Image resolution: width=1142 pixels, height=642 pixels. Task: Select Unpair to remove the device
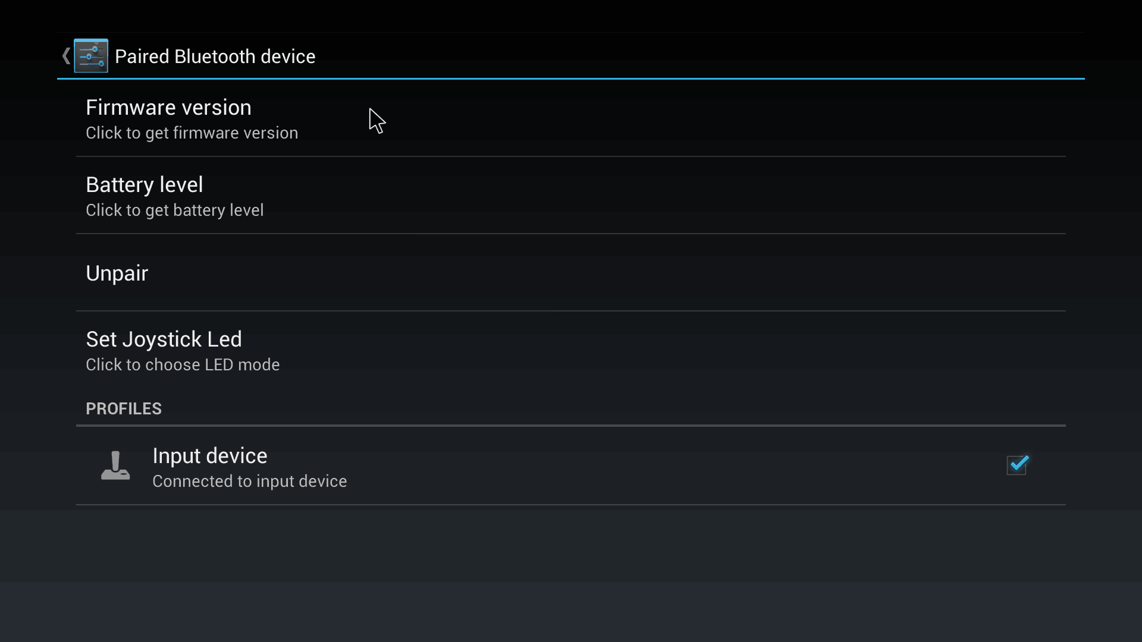pyautogui.click(x=571, y=273)
